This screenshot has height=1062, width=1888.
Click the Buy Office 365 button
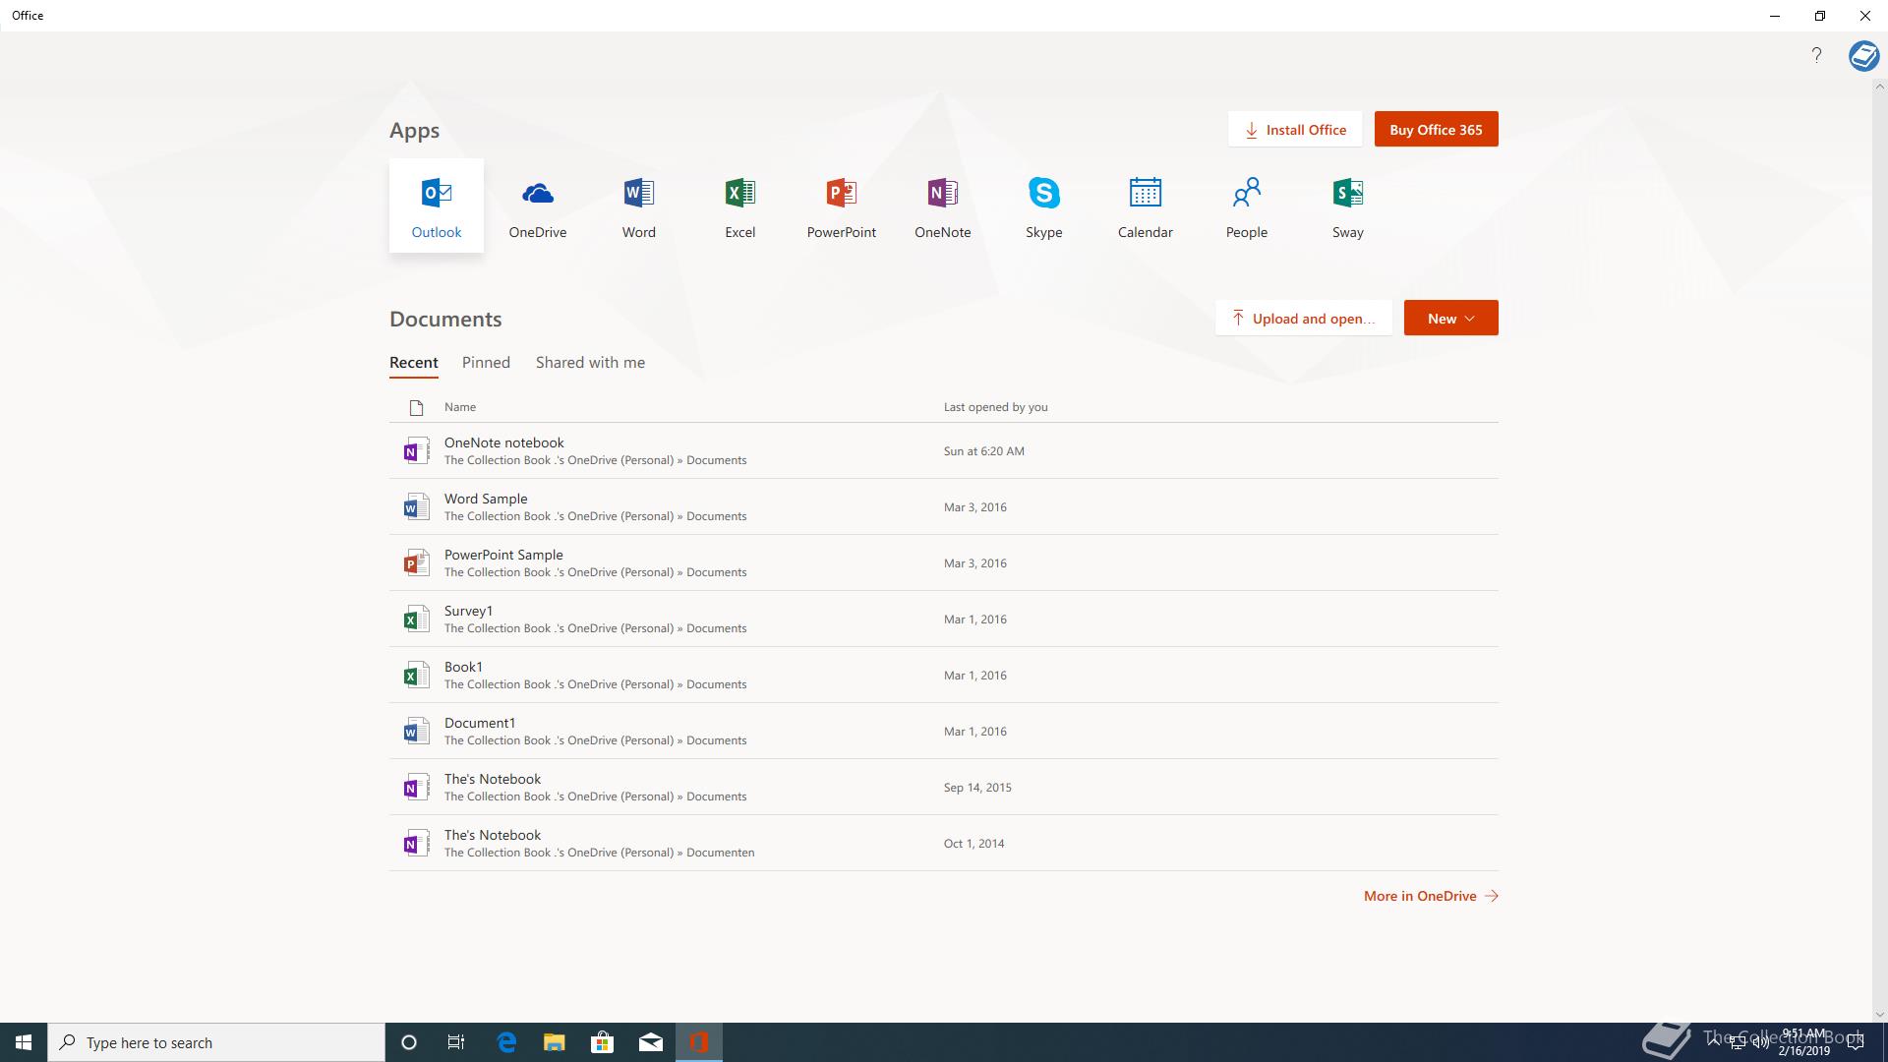[1436, 129]
